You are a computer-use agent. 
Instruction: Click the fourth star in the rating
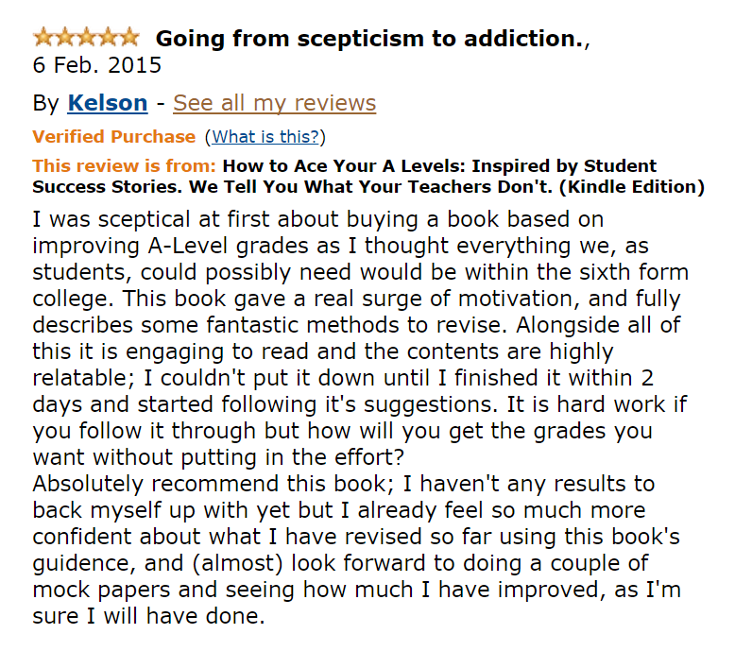(x=108, y=38)
